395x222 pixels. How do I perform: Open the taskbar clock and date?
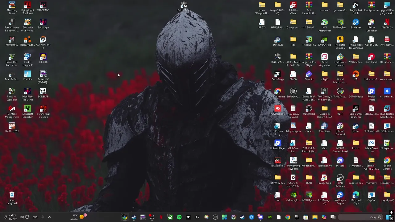click(13, 217)
